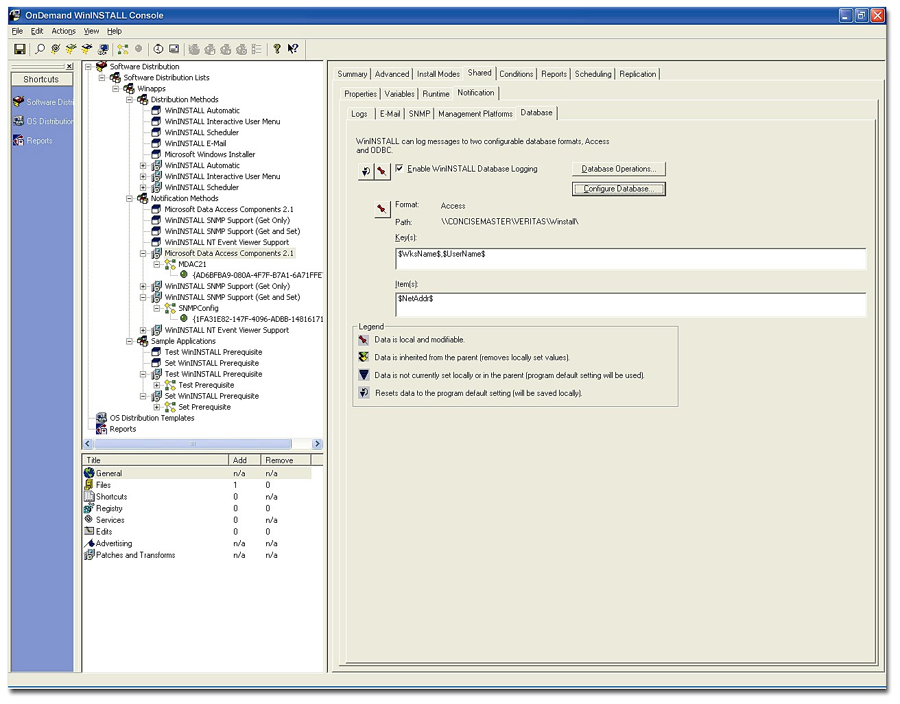
Task: Click the Shortcuts header button
Action: 41,79
